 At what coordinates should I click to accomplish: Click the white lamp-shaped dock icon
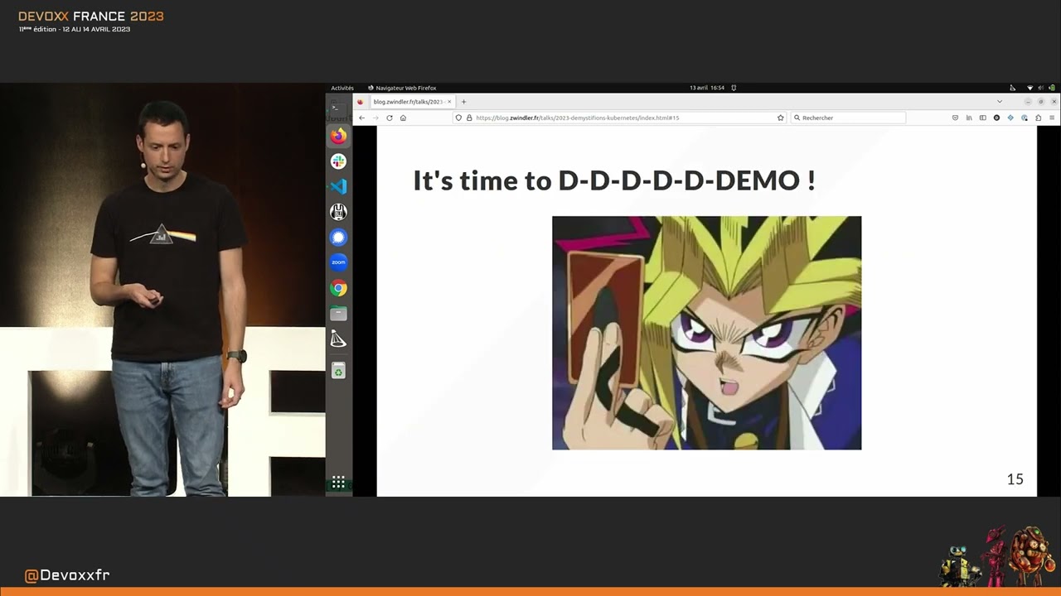pyautogui.click(x=338, y=339)
